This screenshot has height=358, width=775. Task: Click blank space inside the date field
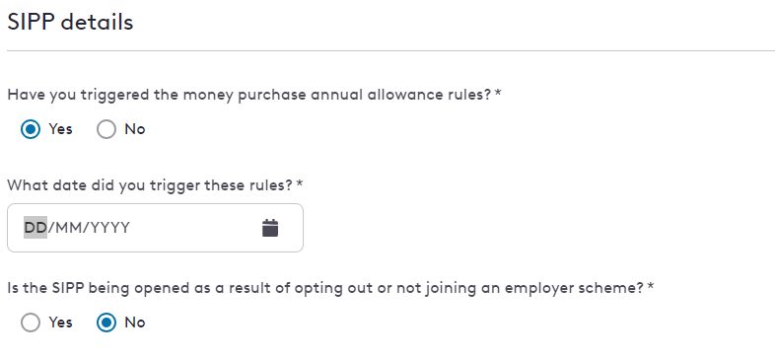coord(195,228)
